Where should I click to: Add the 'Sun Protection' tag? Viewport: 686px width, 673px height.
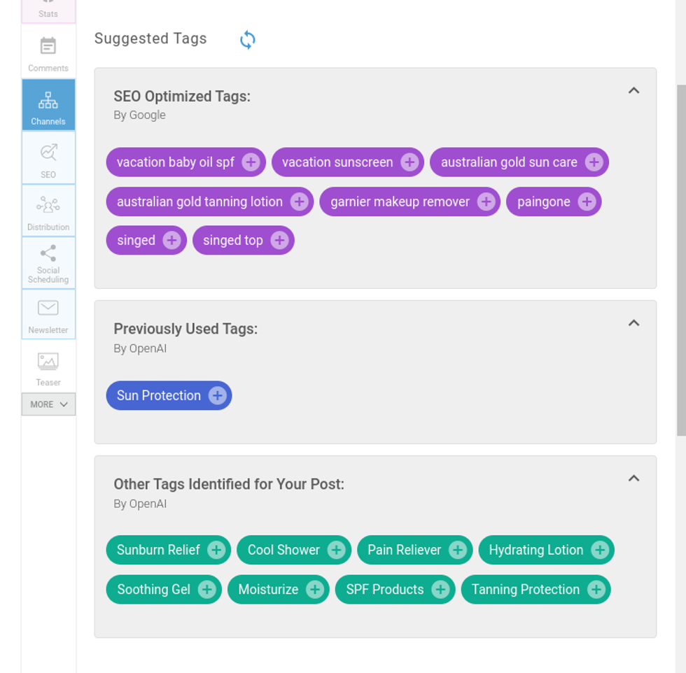(218, 396)
